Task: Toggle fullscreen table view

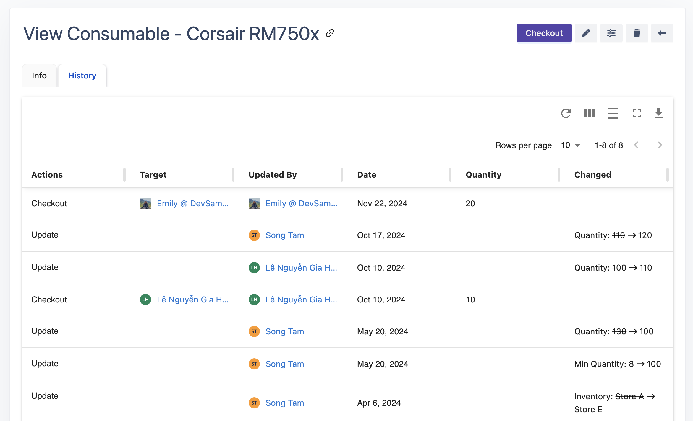Action: point(637,113)
